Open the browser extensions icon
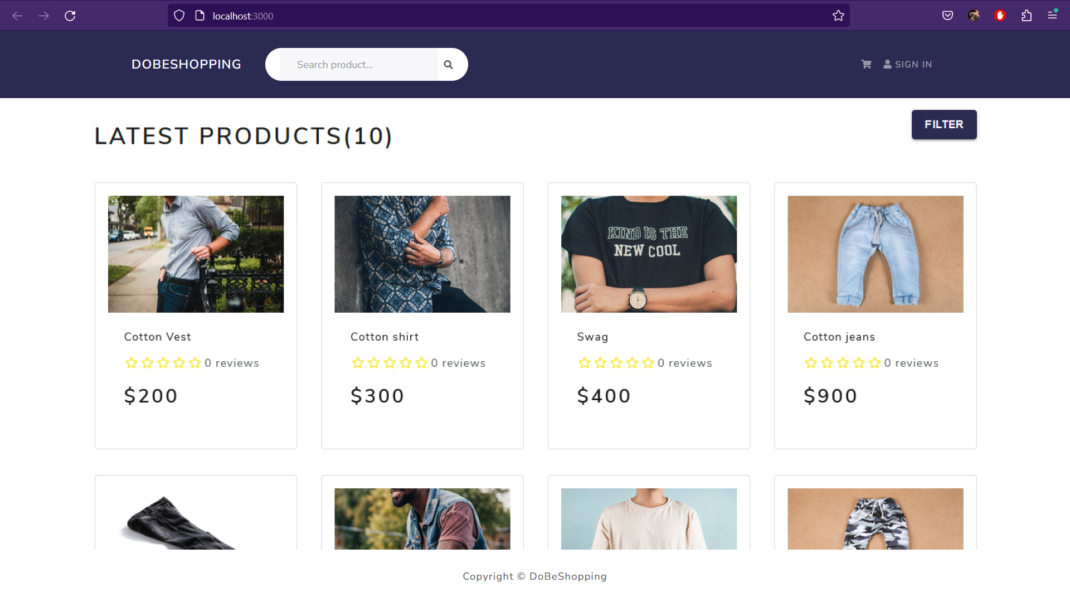1070x602 pixels. point(1027,16)
